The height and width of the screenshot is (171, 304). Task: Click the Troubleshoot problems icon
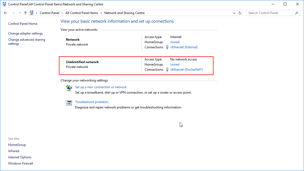[x=69, y=103]
